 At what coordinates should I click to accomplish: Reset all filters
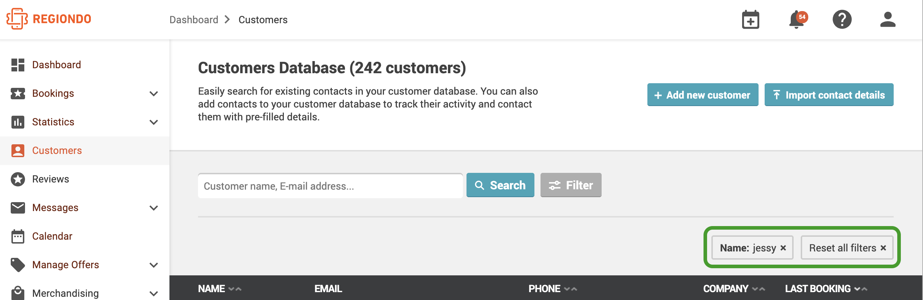pos(847,248)
